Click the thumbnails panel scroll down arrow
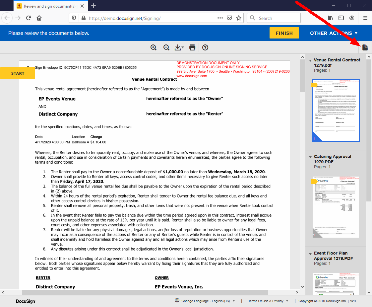This screenshot has height=307, width=372. point(369,292)
